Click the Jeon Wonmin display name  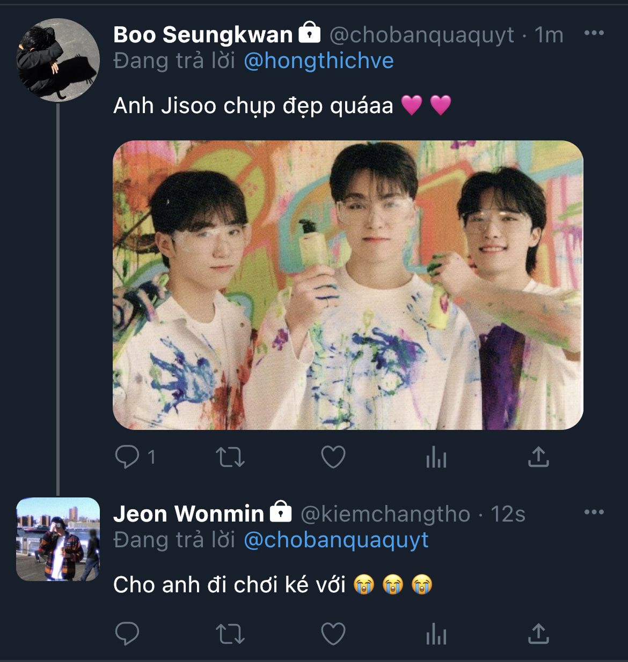pos(188,514)
